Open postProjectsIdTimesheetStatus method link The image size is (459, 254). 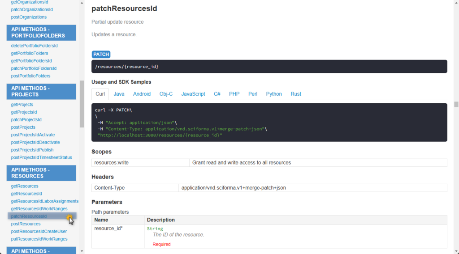[41, 157]
